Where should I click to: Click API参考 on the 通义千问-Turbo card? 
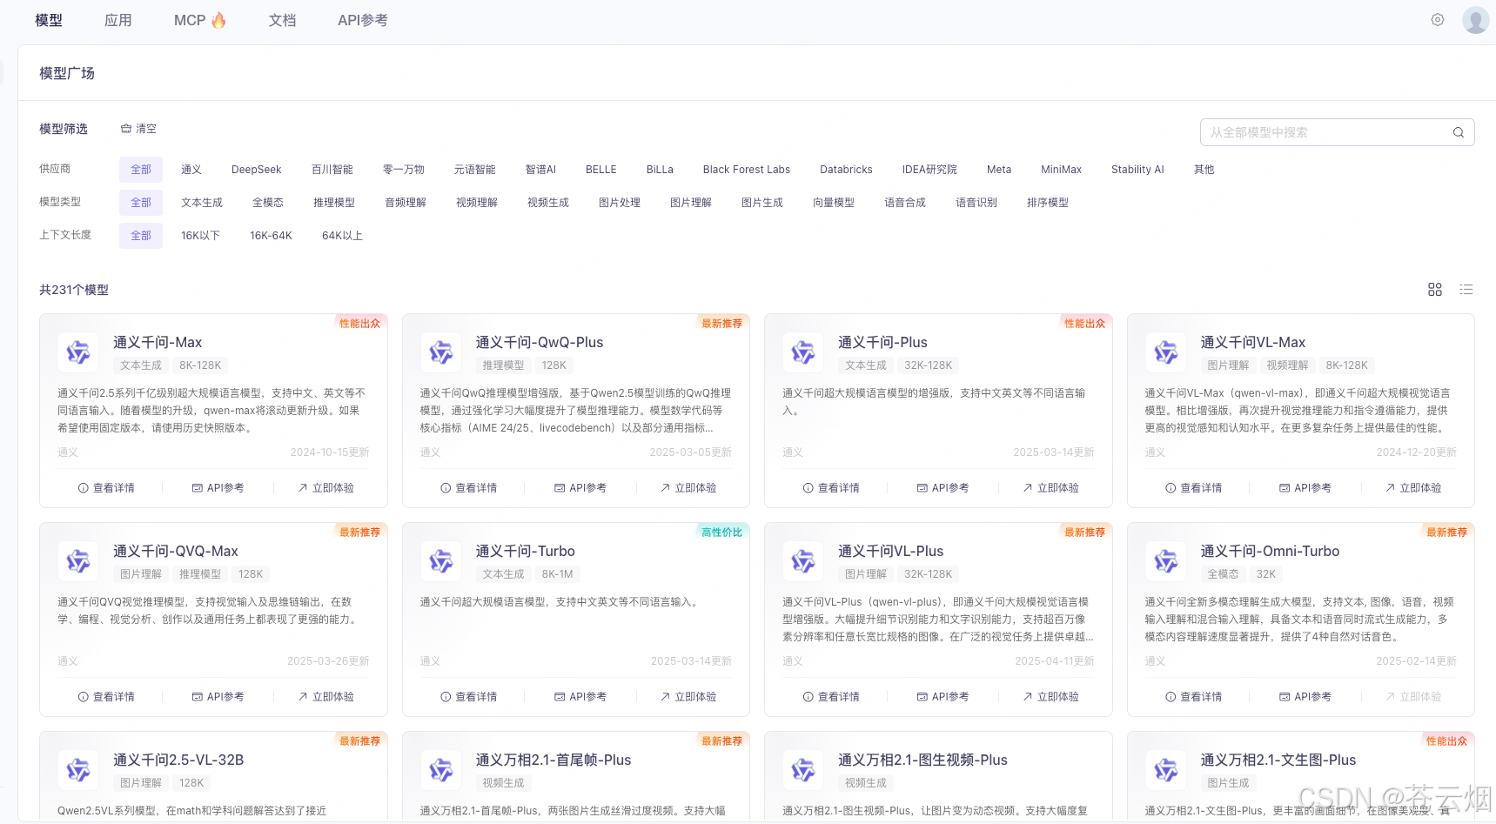click(580, 697)
